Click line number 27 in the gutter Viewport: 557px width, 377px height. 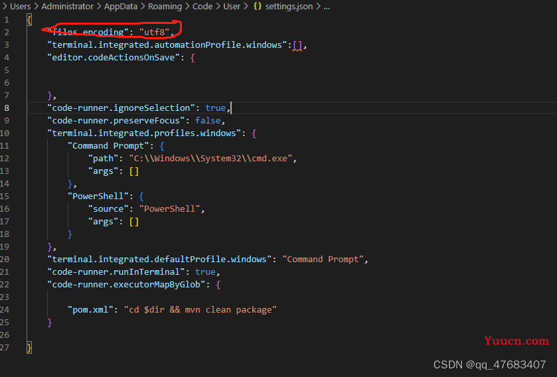click(x=5, y=348)
